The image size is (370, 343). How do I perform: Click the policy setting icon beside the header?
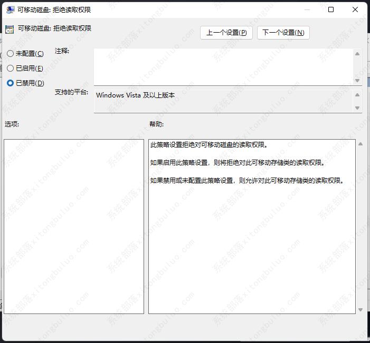click(x=10, y=30)
